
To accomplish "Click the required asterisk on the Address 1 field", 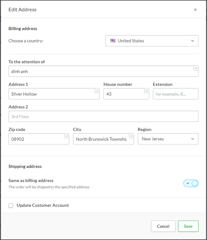I will click(x=97, y=91).
